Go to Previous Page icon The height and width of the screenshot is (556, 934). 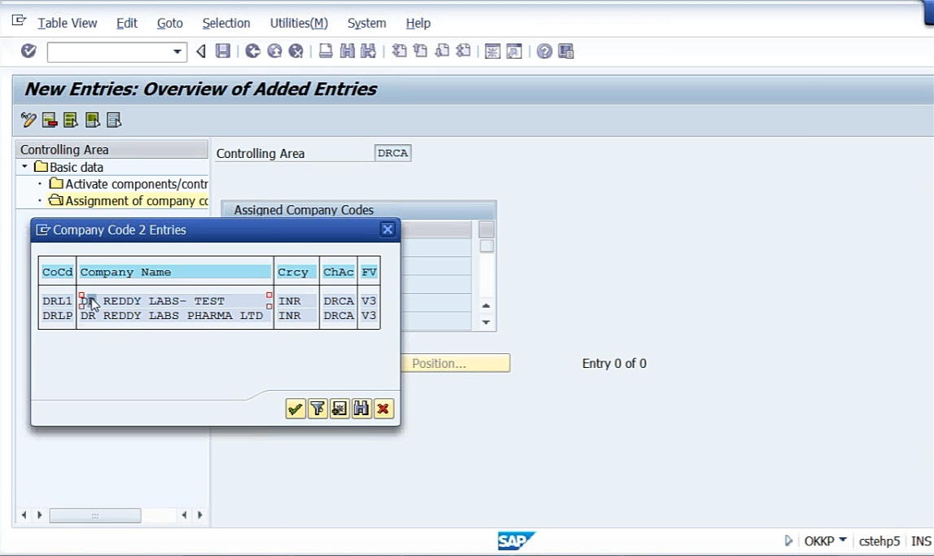click(420, 51)
